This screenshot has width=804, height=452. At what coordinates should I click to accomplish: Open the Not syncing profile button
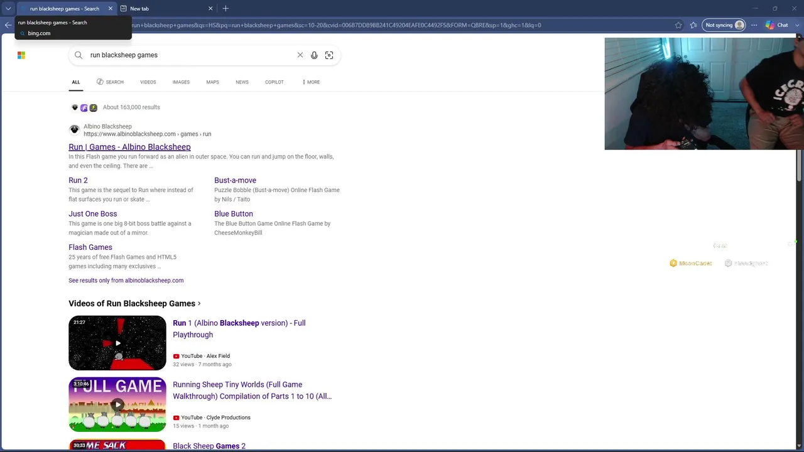tap(724, 25)
